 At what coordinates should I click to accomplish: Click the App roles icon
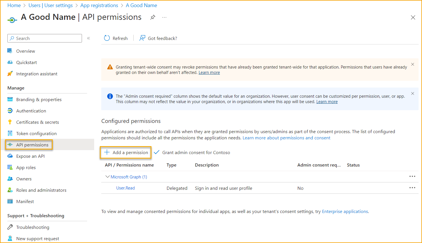click(x=10, y=167)
